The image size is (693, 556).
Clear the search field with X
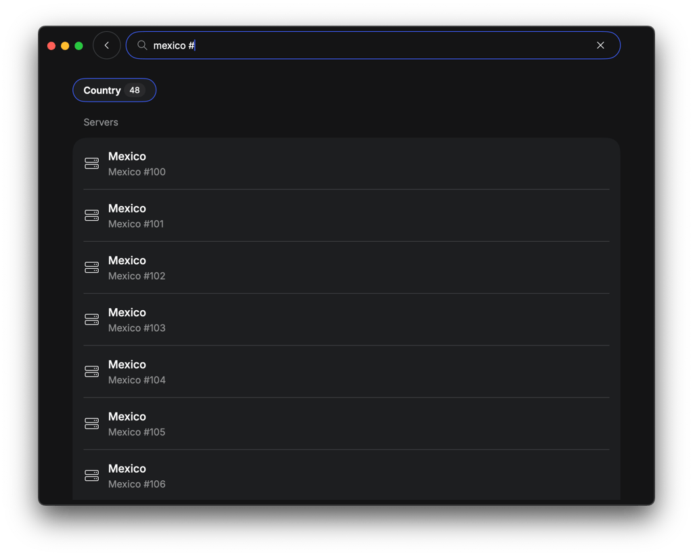[600, 45]
